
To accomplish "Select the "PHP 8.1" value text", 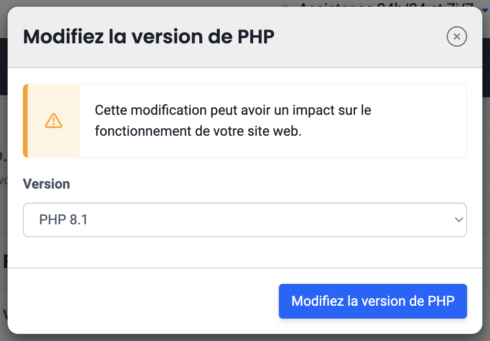I will (x=63, y=220).
